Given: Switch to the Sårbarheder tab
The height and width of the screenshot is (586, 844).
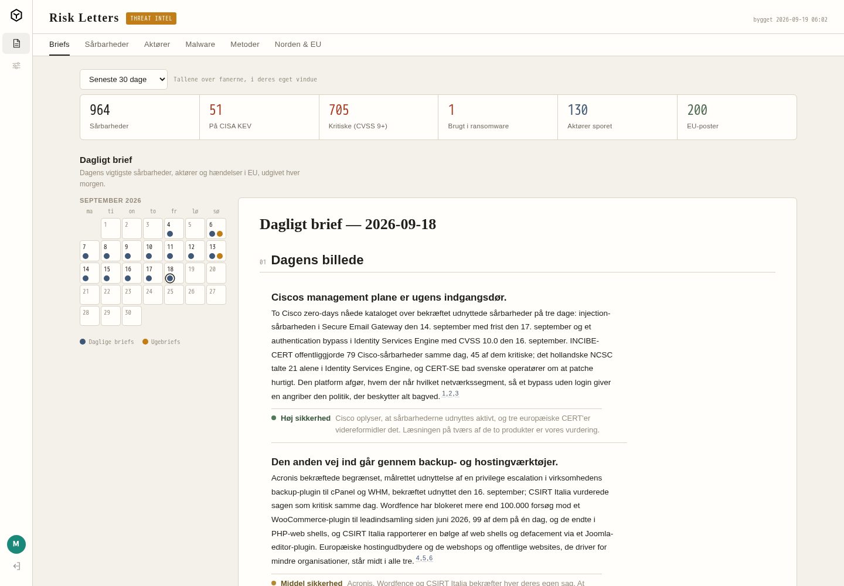Looking at the screenshot, I should (107, 45).
